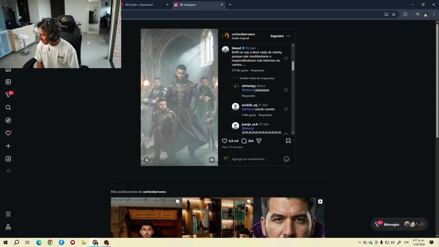Bookmark this page with star icon
Screen dimensions: 439x247
pos(394,14)
